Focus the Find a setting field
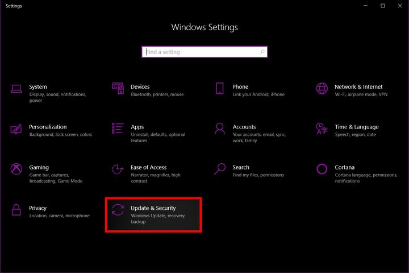The width and height of the screenshot is (409, 273). pos(204,52)
